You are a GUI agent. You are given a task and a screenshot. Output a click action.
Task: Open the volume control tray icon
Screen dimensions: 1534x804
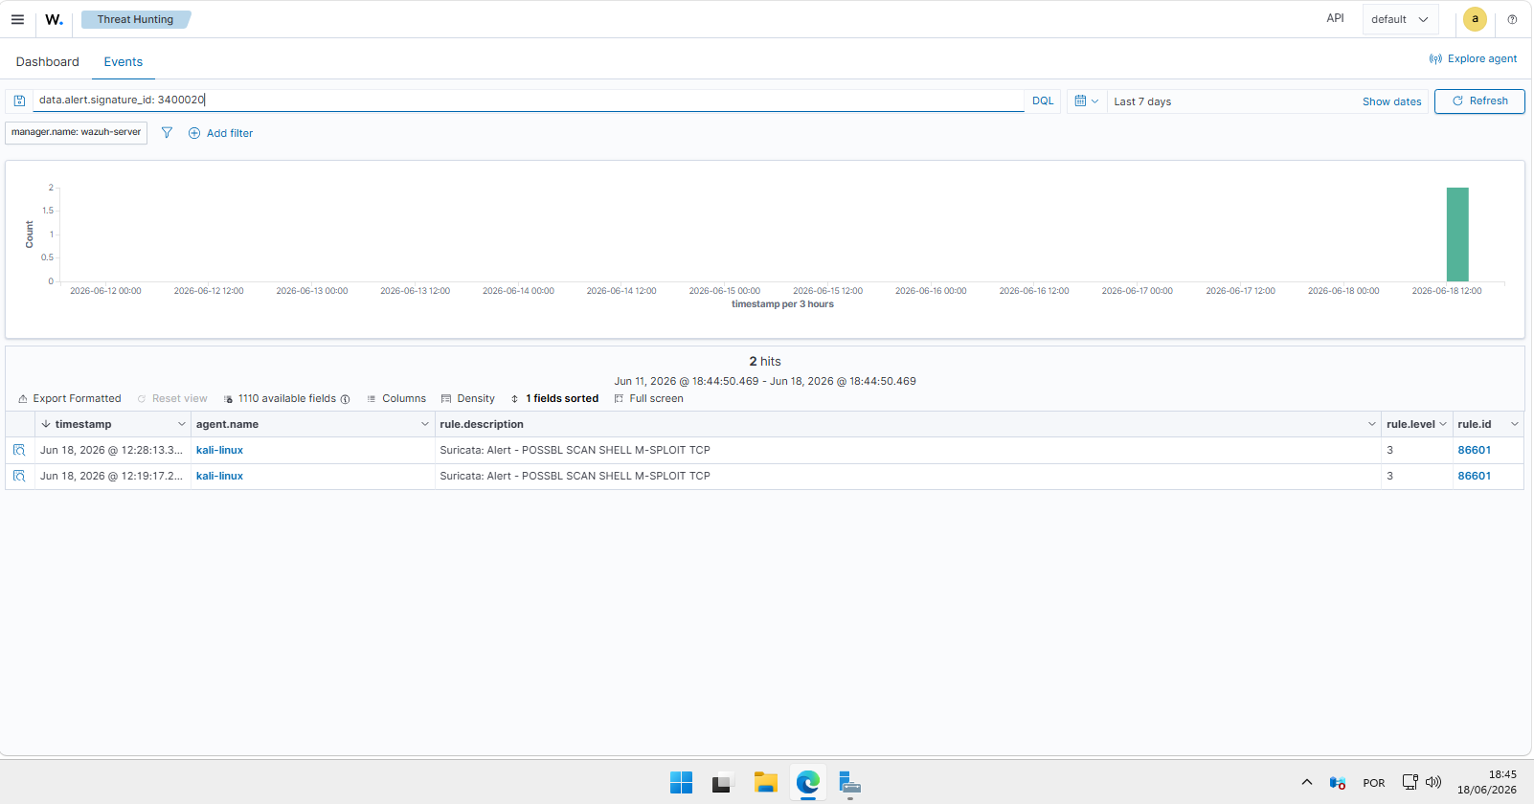coord(1433,782)
